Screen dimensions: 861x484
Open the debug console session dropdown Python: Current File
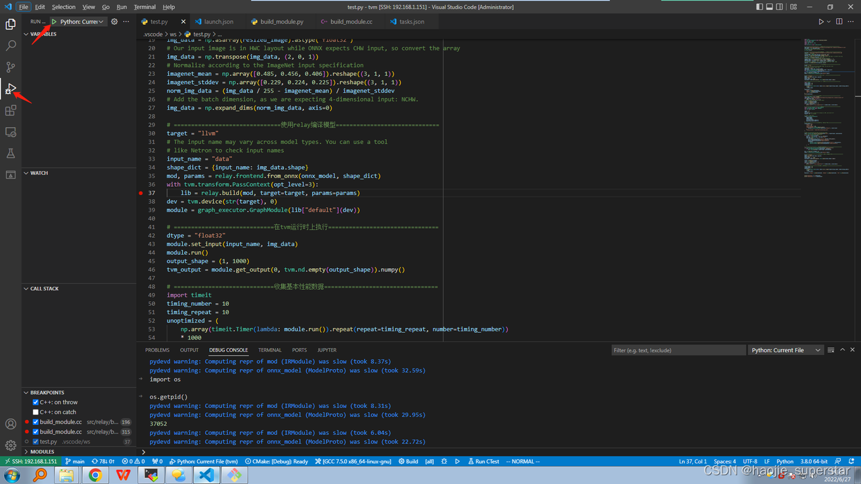click(x=786, y=350)
